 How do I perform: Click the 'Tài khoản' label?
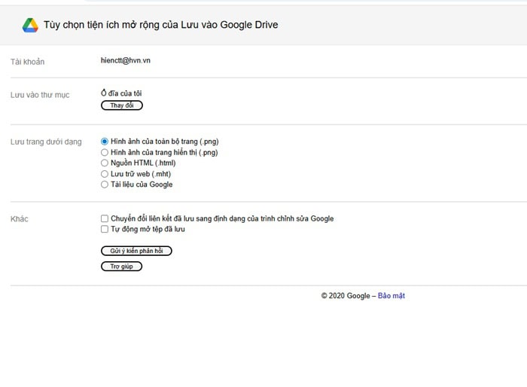28,62
